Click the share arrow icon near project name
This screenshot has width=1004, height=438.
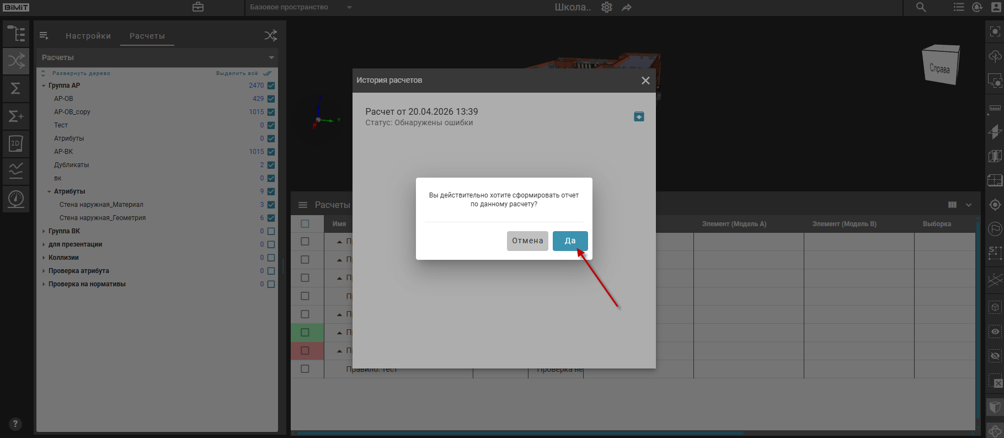(627, 7)
